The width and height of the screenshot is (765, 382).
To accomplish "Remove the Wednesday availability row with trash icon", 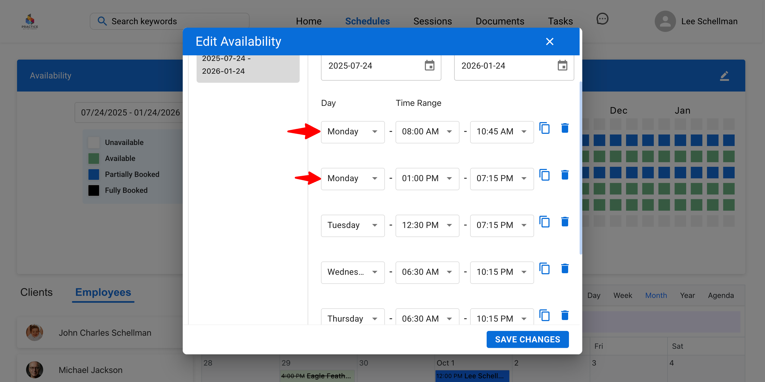I will (x=564, y=269).
